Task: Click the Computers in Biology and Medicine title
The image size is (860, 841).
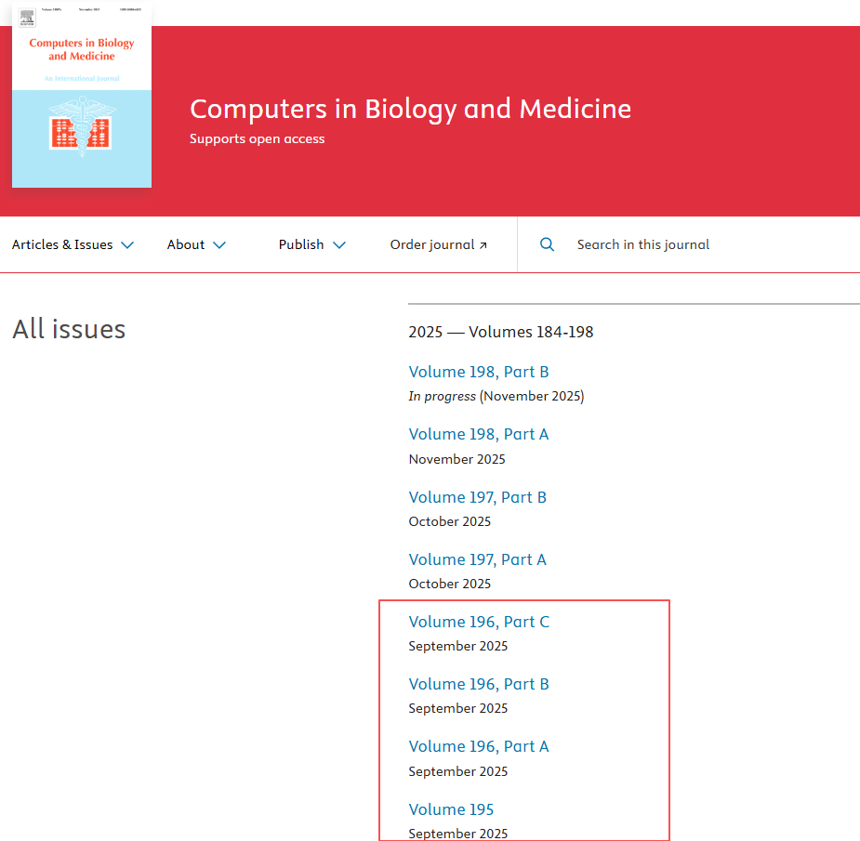Action: click(x=410, y=109)
